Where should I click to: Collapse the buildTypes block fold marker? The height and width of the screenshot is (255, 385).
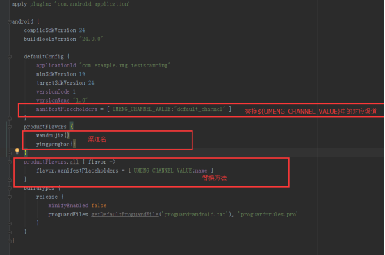10,188
